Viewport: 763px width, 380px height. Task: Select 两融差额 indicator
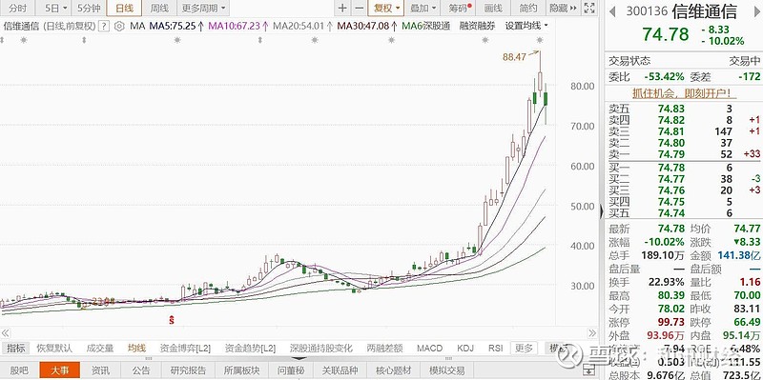[x=384, y=348]
